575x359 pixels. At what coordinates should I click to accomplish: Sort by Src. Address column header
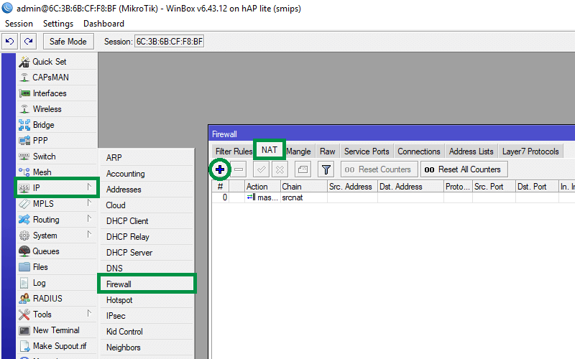coord(352,187)
